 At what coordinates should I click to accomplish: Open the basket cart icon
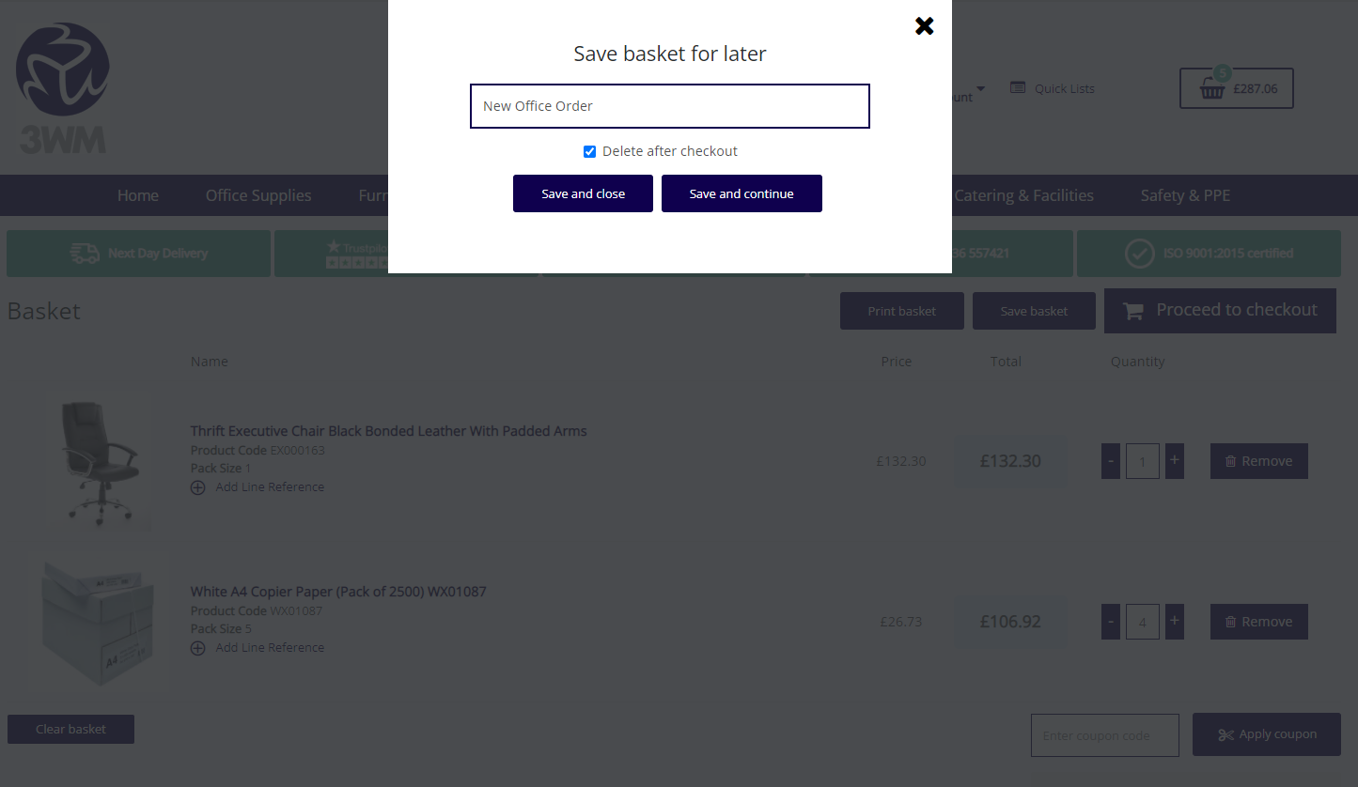pyautogui.click(x=1212, y=88)
